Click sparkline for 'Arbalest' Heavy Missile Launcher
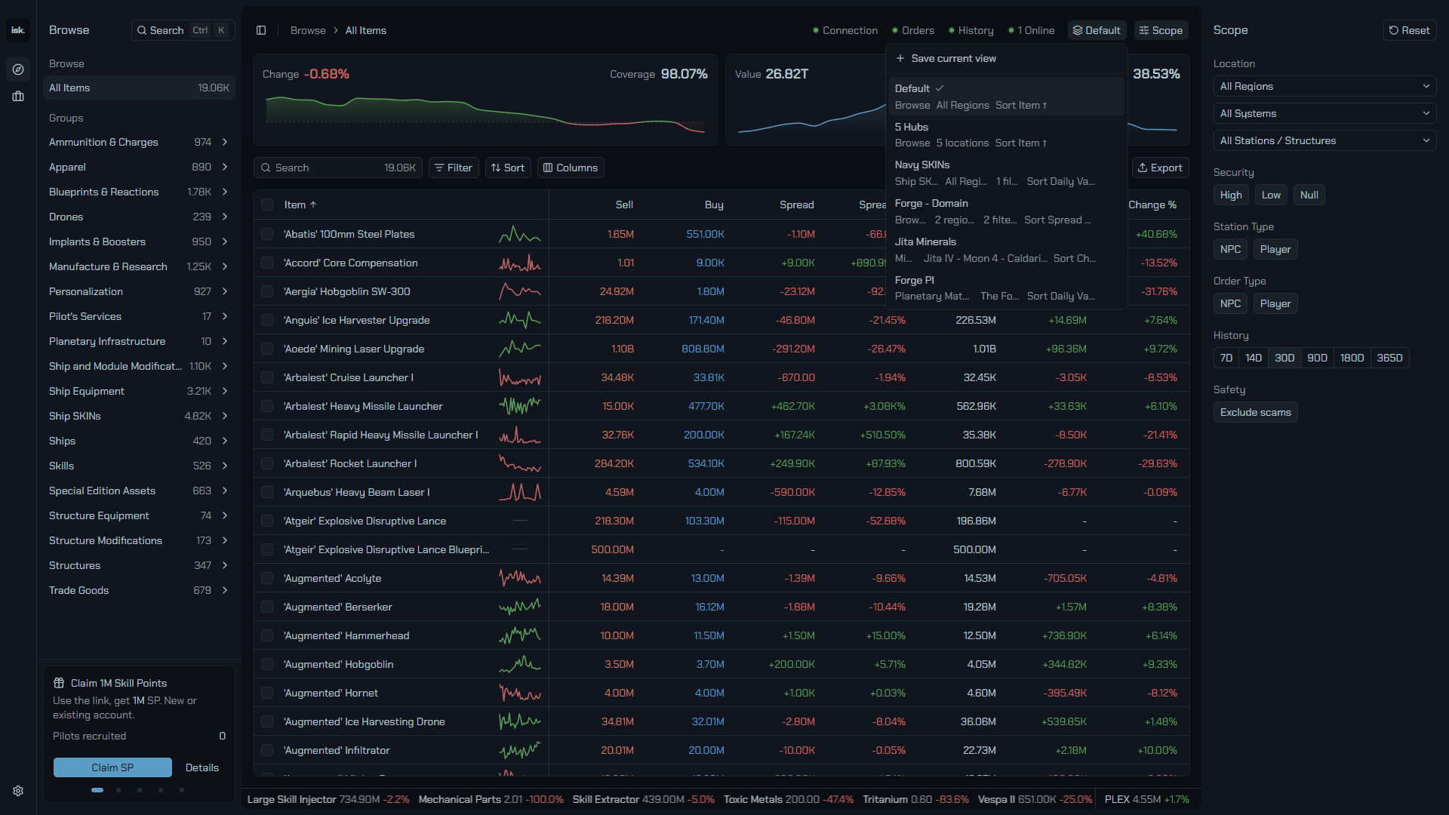 pos(520,406)
